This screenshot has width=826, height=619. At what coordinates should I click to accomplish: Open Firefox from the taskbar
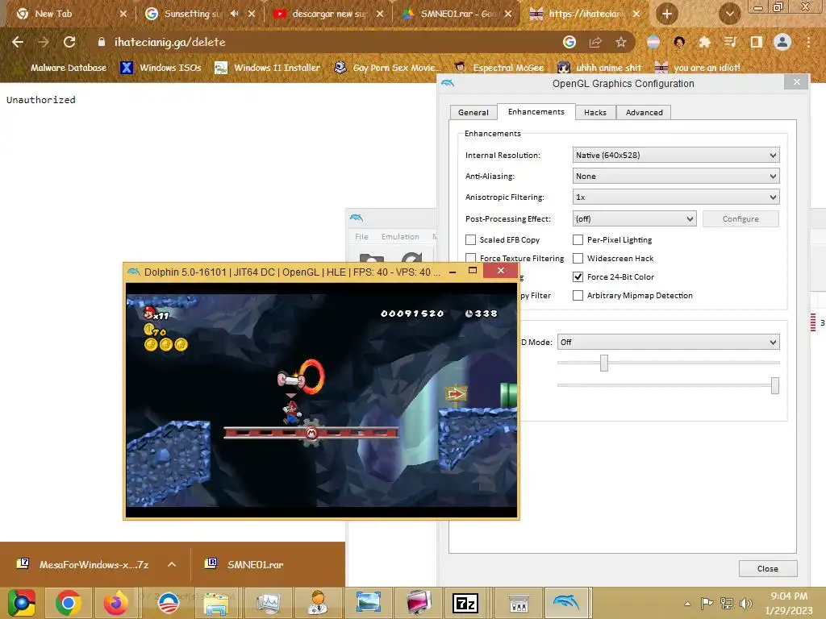[116, 603]
